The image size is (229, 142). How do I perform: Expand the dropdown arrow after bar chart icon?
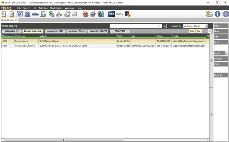[x=80, y=14]
